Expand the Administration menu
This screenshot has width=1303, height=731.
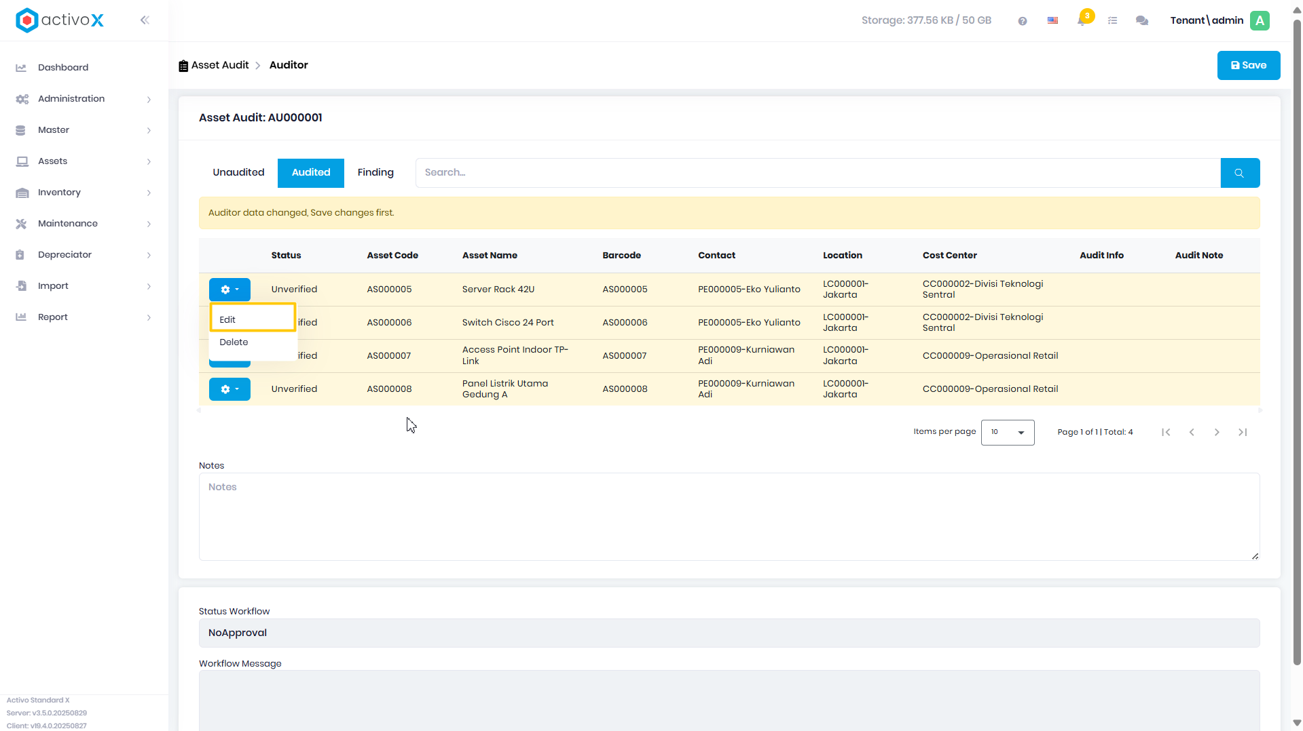pyautogui.click(x=149, y=100)
